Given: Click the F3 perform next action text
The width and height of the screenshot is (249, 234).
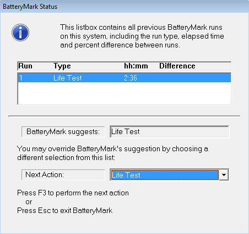Looking at the screenshot, I should (73, 193).
